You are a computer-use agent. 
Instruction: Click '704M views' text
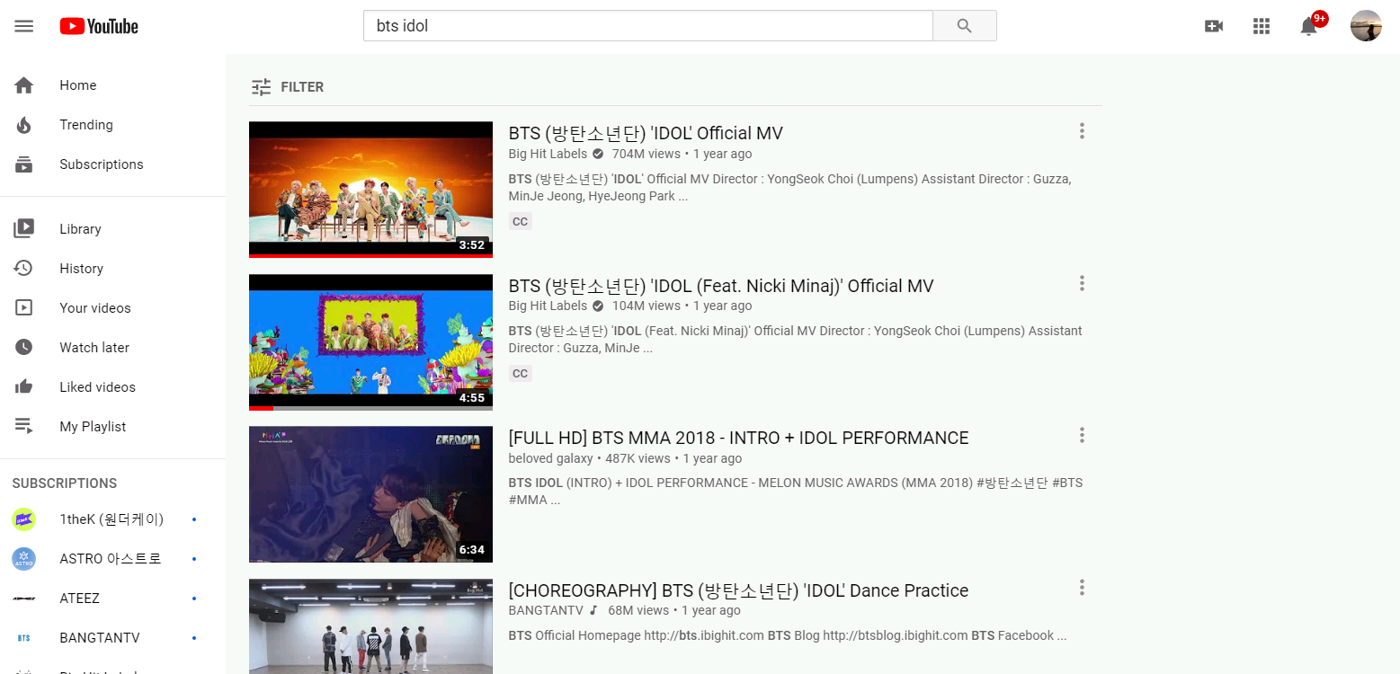(646, 154)
